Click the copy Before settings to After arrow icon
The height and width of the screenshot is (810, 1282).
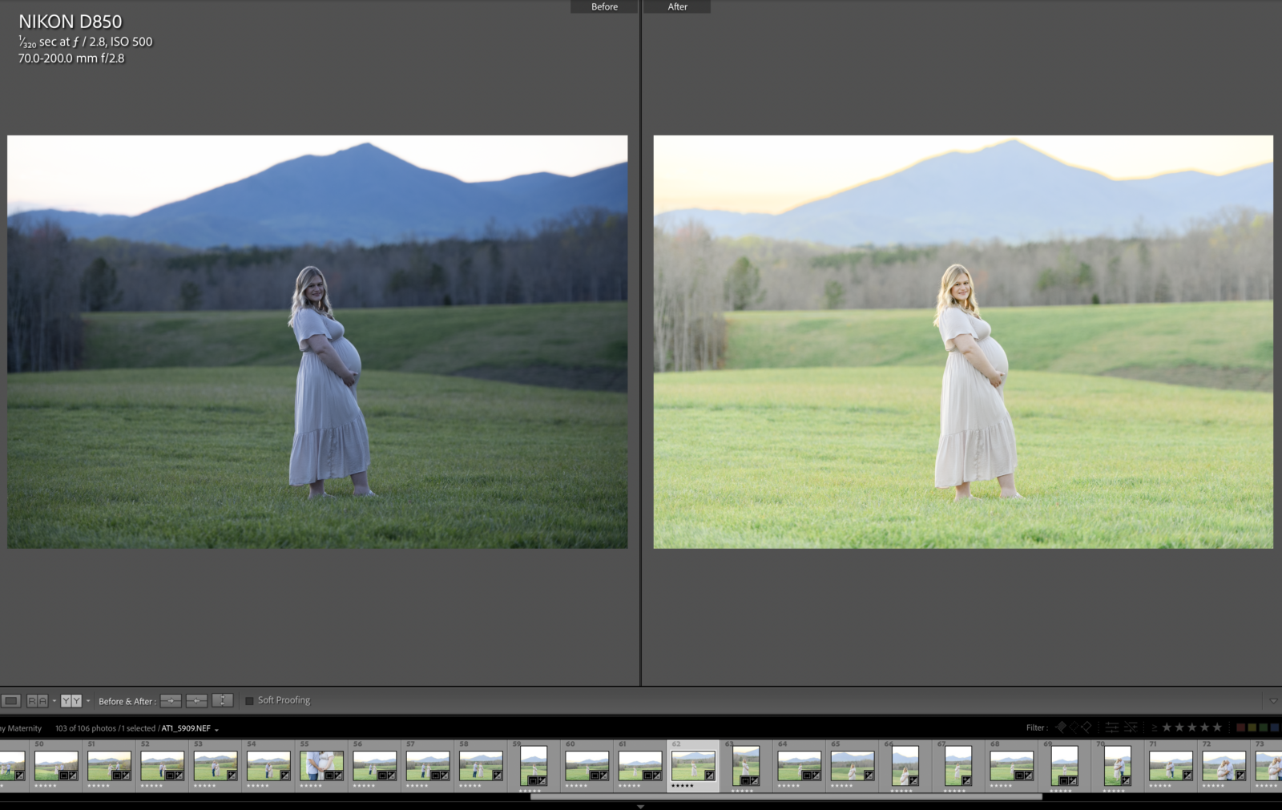tap(171, 700)
